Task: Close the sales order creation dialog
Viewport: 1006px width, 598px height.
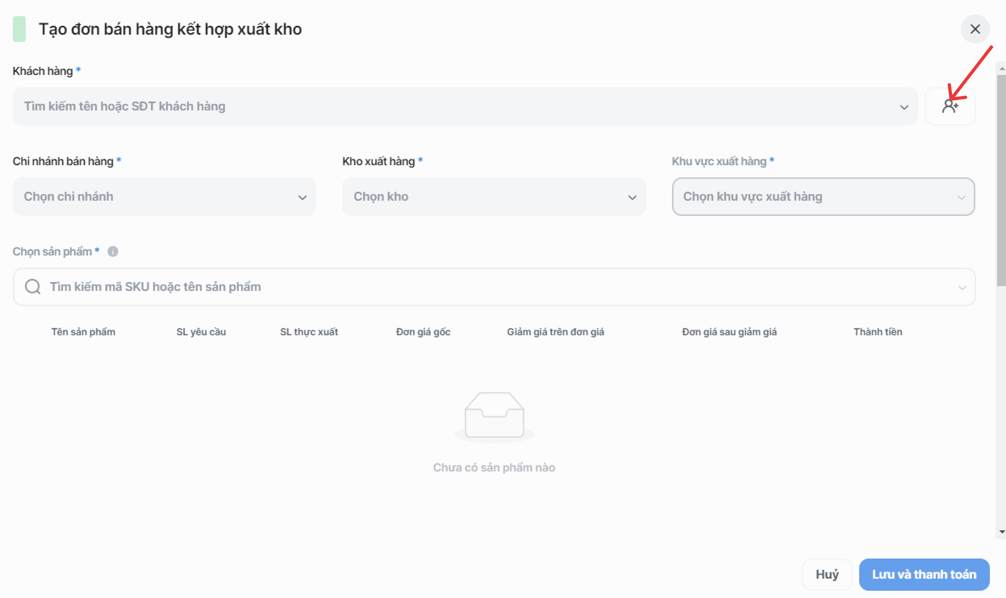Action: click(x=975, y=29)
